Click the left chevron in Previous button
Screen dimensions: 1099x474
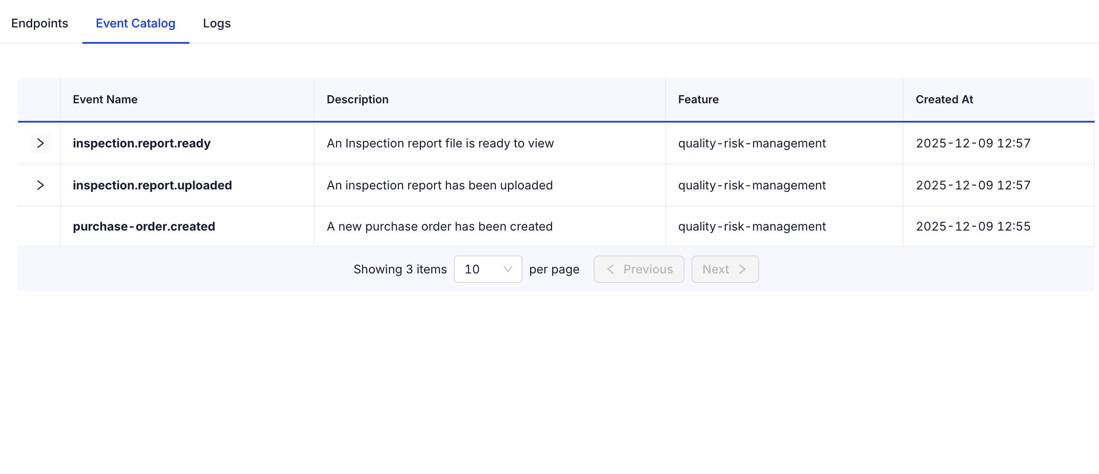(x=611, y=269)
